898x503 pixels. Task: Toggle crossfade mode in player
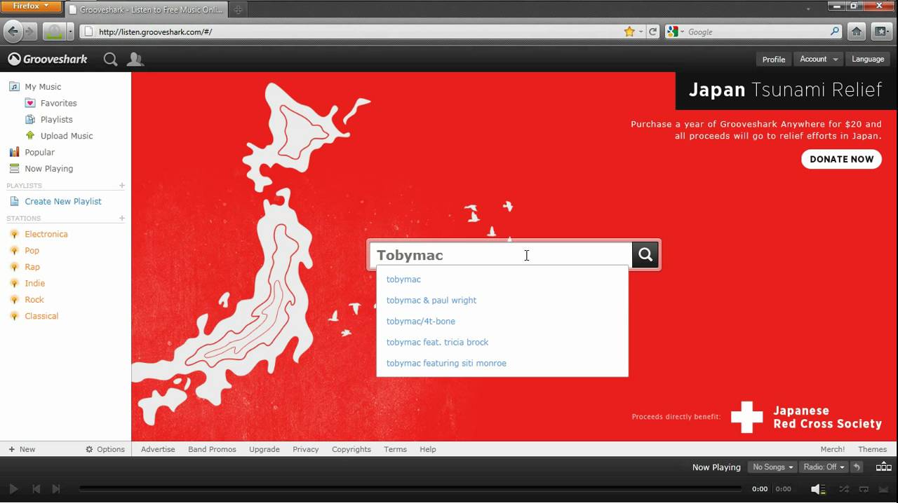[x=884, y=489]
